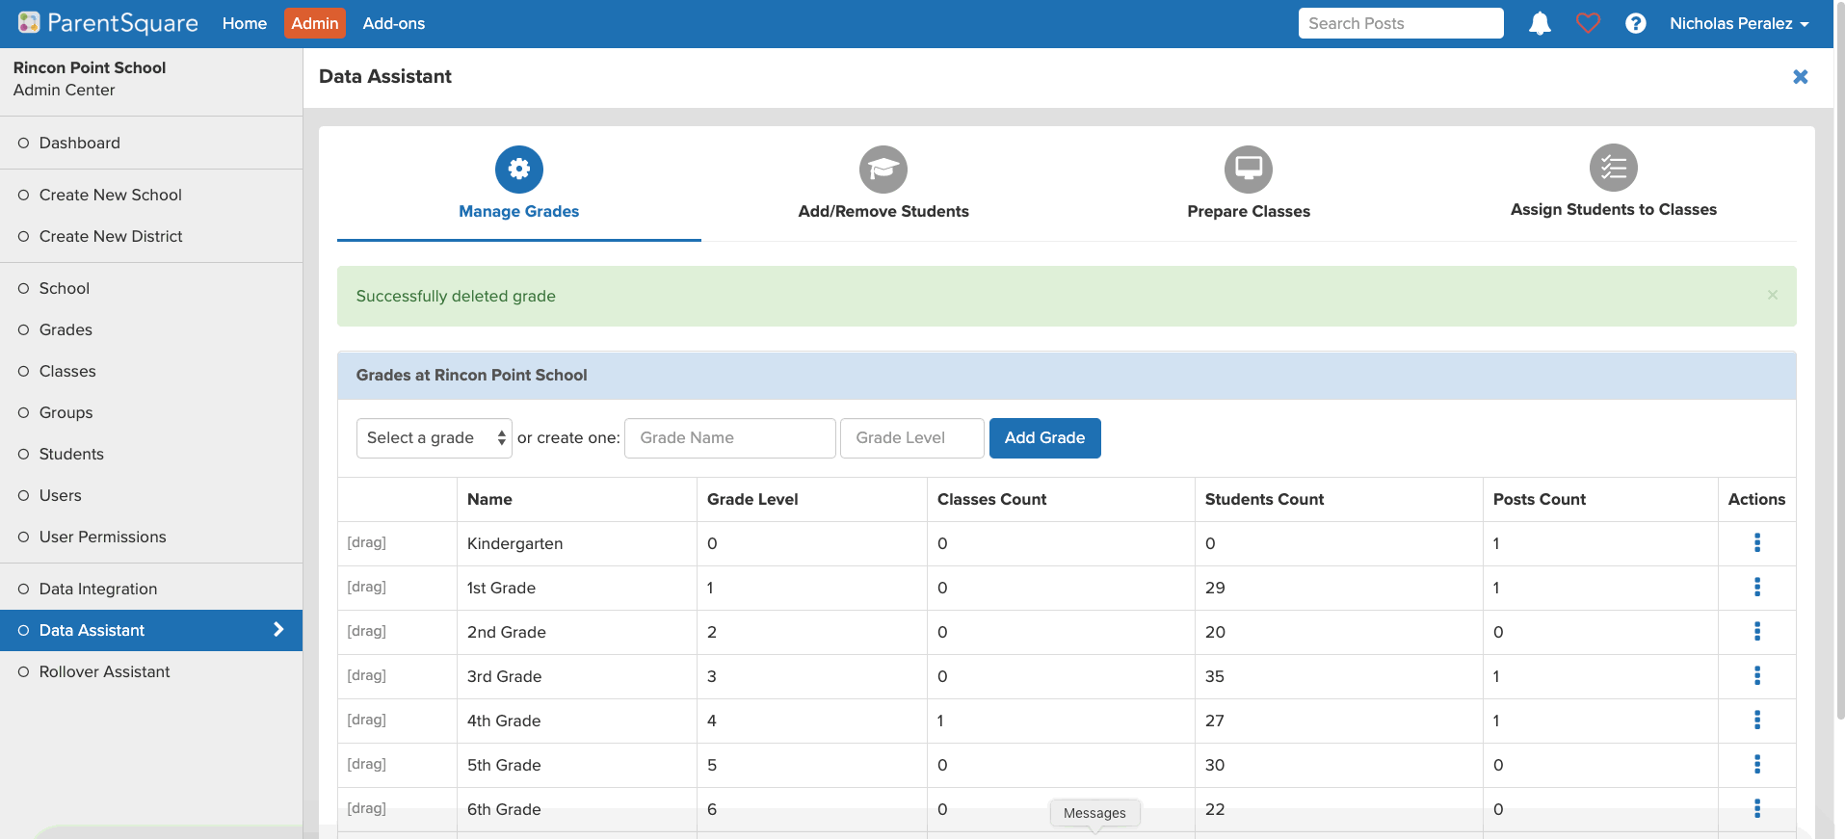
Task: Open Dashboard in the sidebar
Action: click(151, 143)
